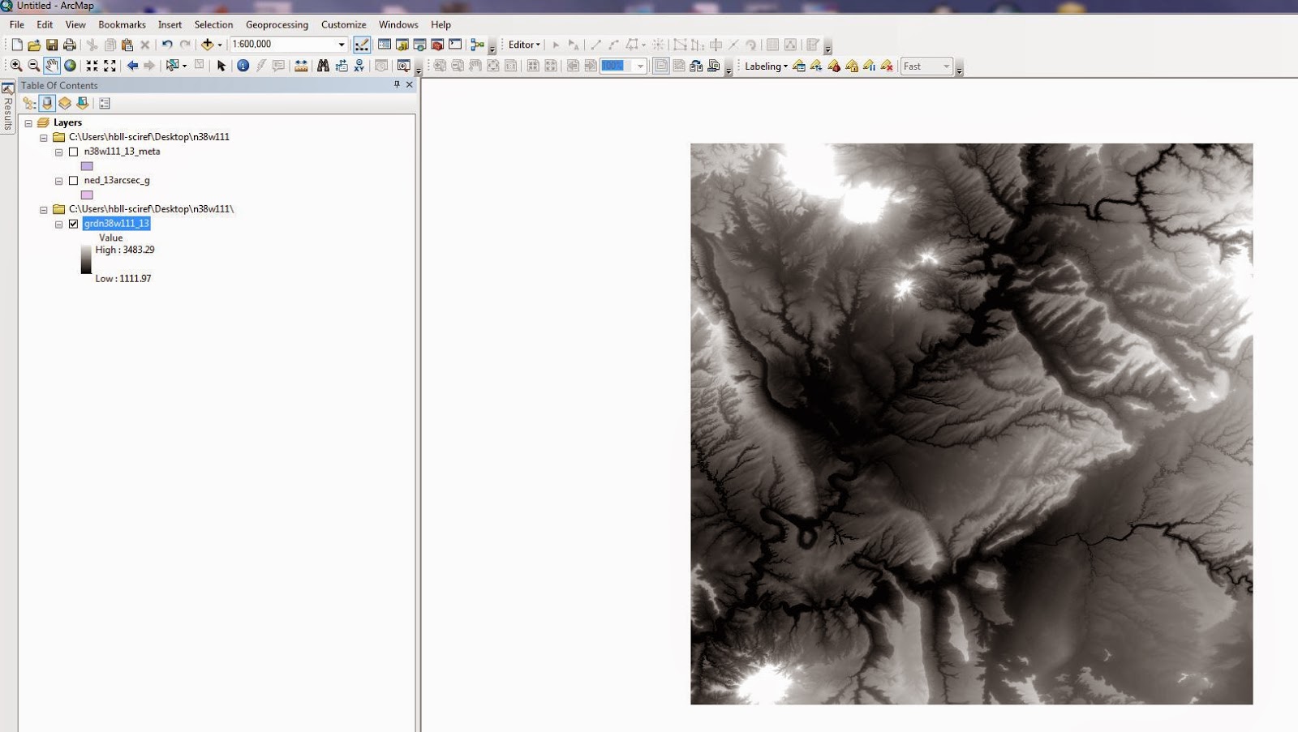Select the Zoom Out tool
Viewport: 1298px width, 732px height.
tap(34, 66)
